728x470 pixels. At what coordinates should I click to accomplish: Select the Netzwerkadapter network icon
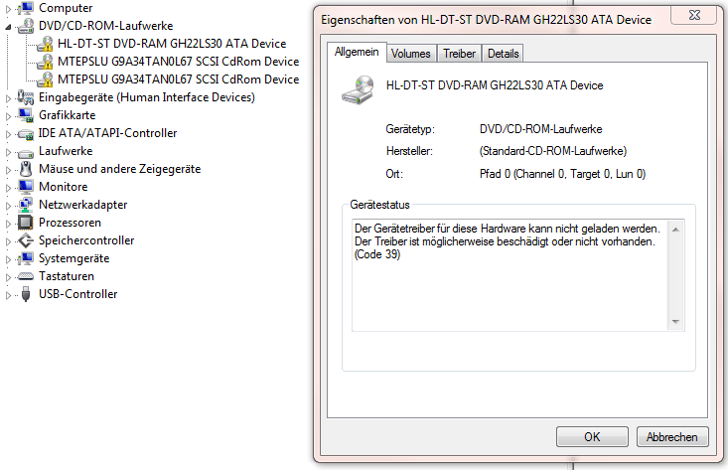tap(25, 205)
